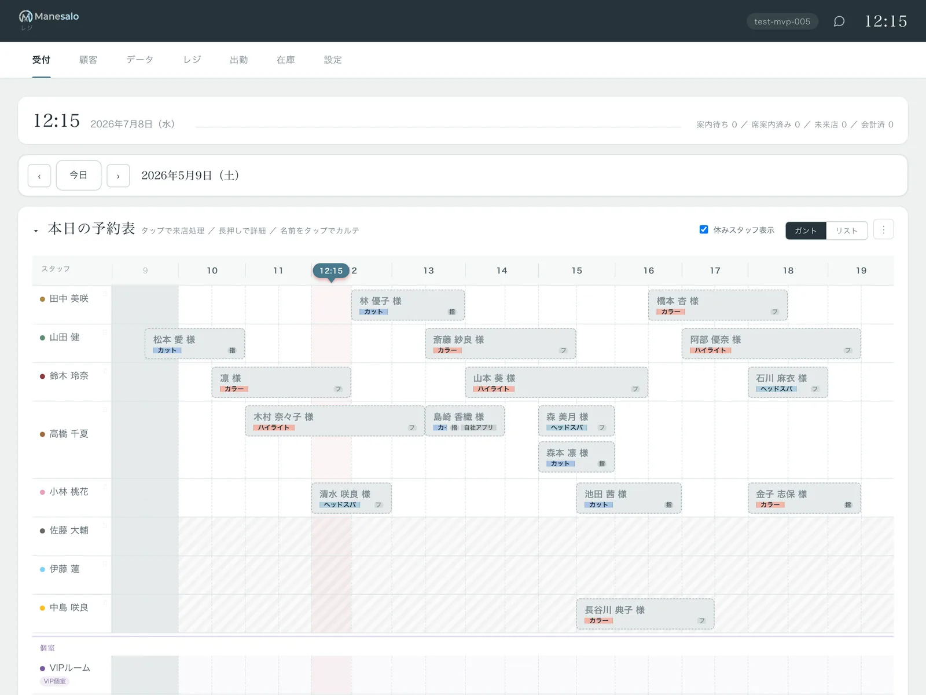
Task: Go to previous day with left chevron
Action: tap(39, 175)
